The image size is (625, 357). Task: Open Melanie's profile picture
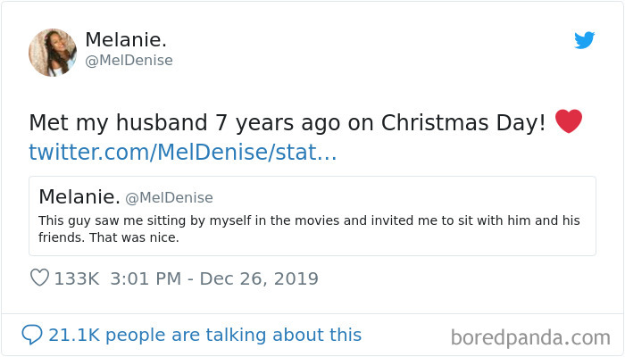pos(52,52)
